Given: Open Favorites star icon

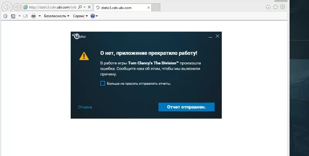Looking at the screenshot, I should tap(275, 7).
